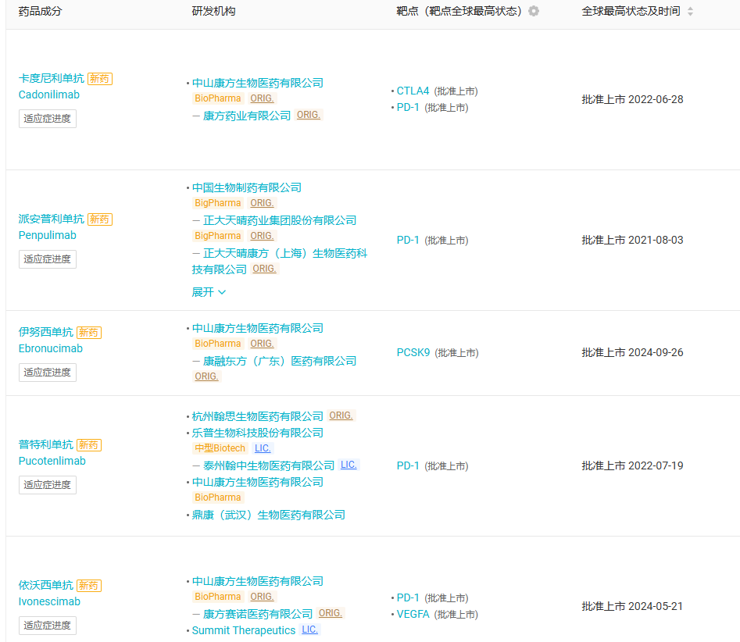Viewport: 740px width, 642px height.
Task: Open Pucotenlimab English name link
Action: coord(52,460)
